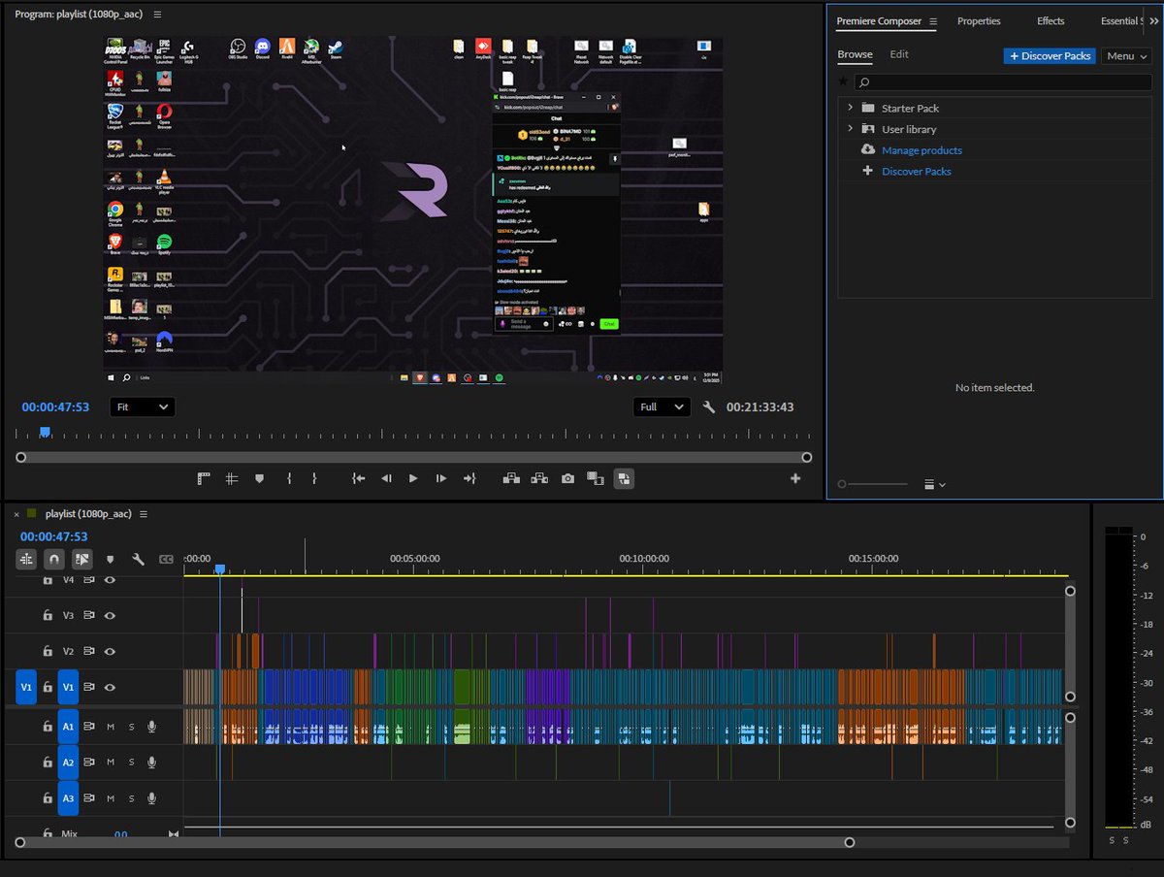
Task: Open the Premiere Composer panel menu
Action: (x=932, y=21)
